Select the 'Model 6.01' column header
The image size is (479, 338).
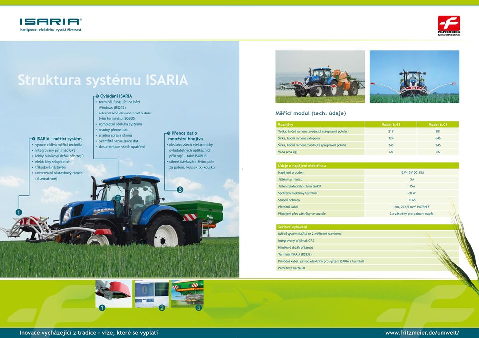pyautogui.click(x=438, y=124)
